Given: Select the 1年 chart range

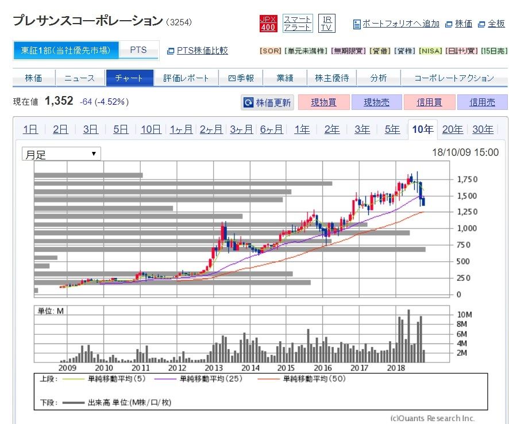Looking at the screenshot, I should pos(302,129).
